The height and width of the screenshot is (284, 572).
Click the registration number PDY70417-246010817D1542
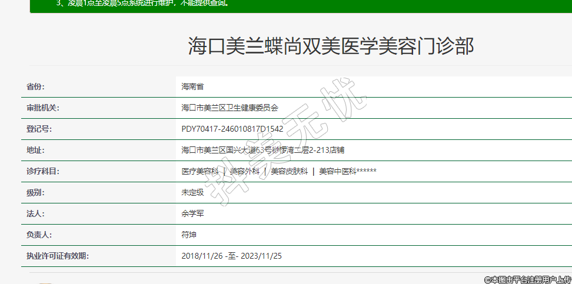[x=232, y=129]
